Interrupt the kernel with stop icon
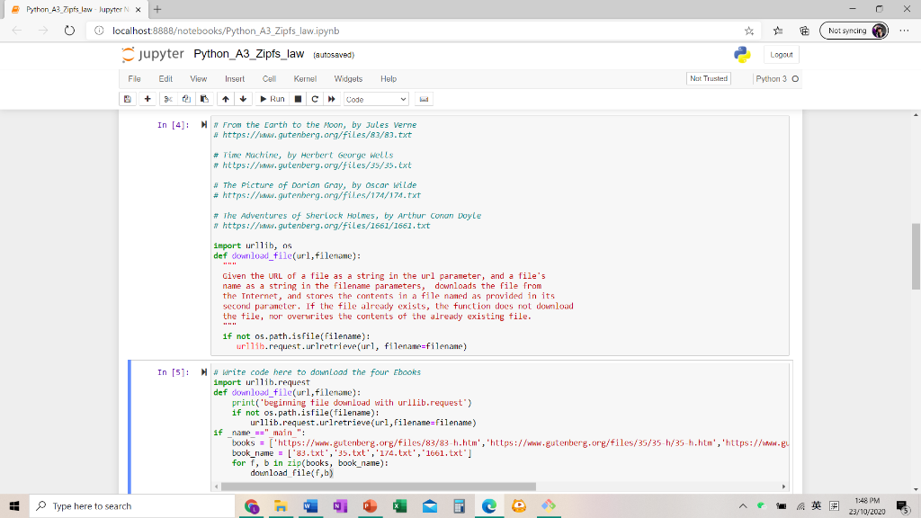The width and height of the screenshot is (921, 518). point(298,99)
